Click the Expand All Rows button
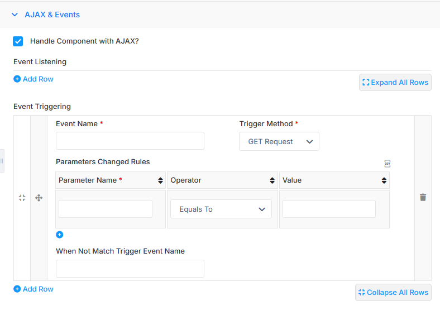 [395, 83]
